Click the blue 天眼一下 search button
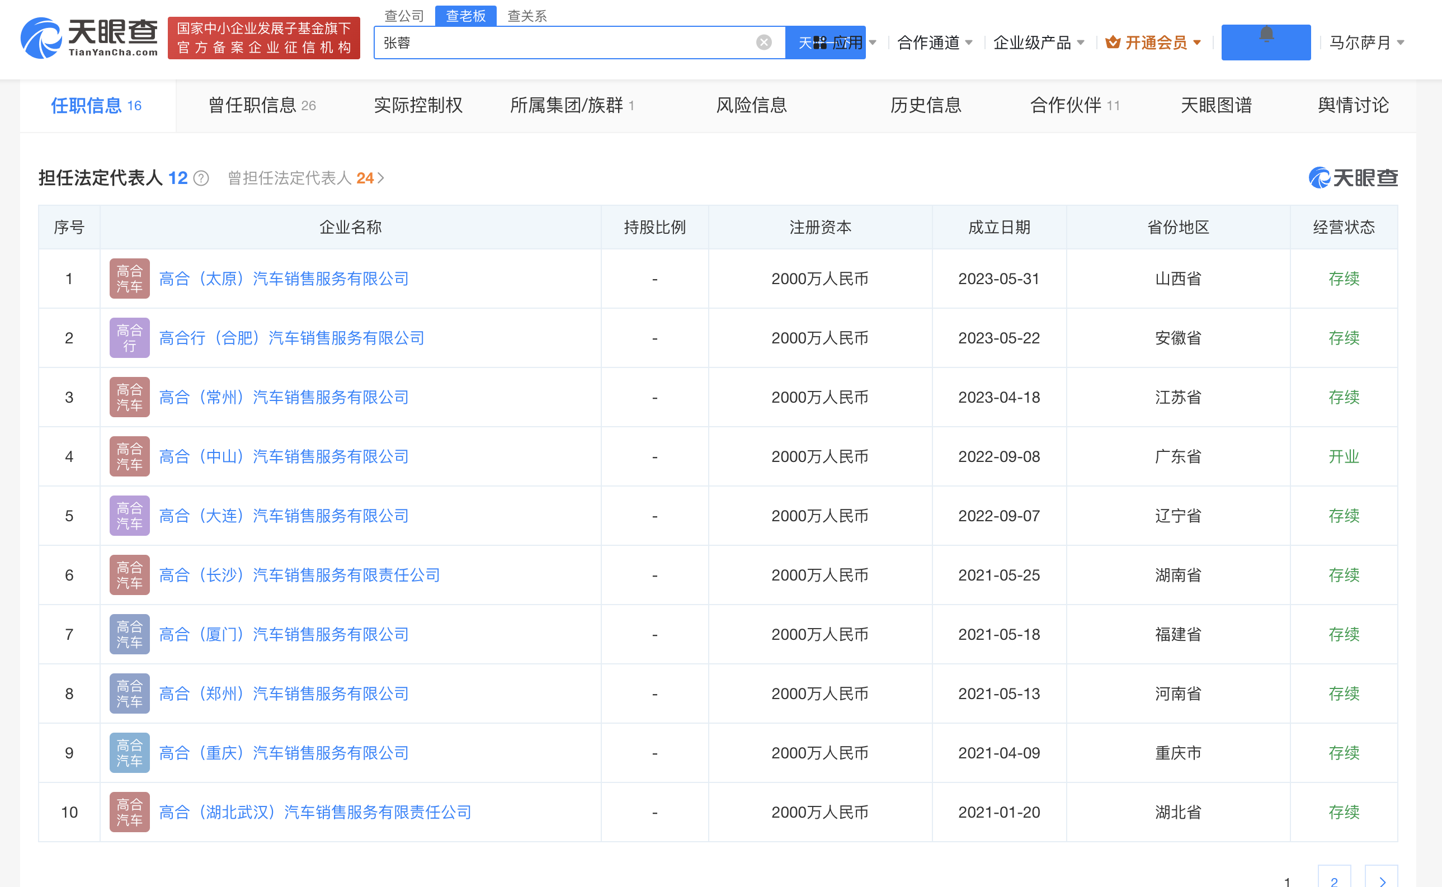 click(826, 43)
